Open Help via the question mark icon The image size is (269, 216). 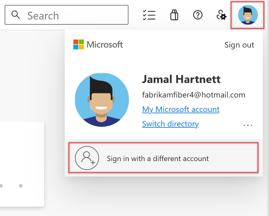(198, 15)
